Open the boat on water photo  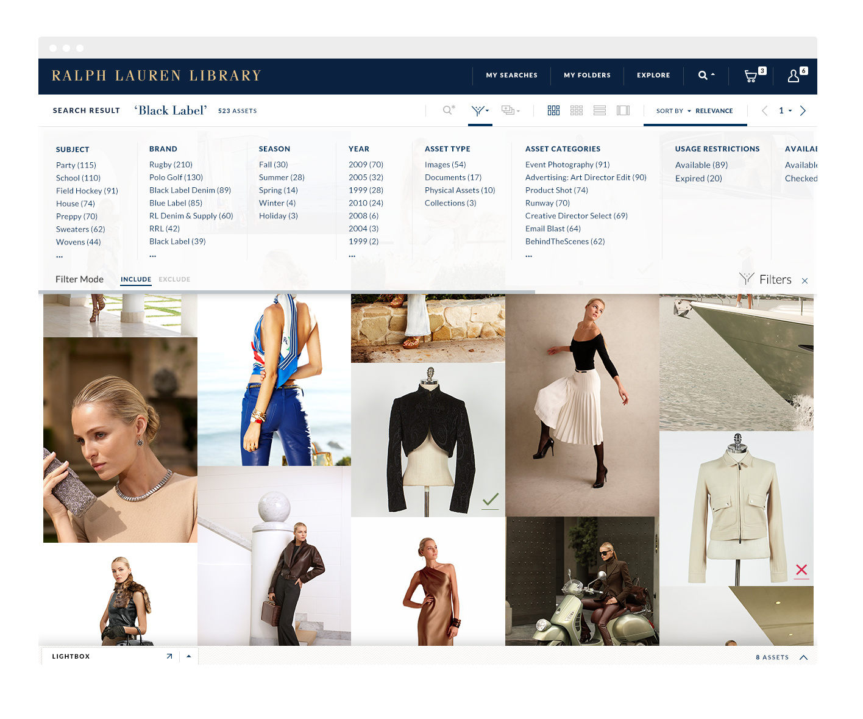736,362
